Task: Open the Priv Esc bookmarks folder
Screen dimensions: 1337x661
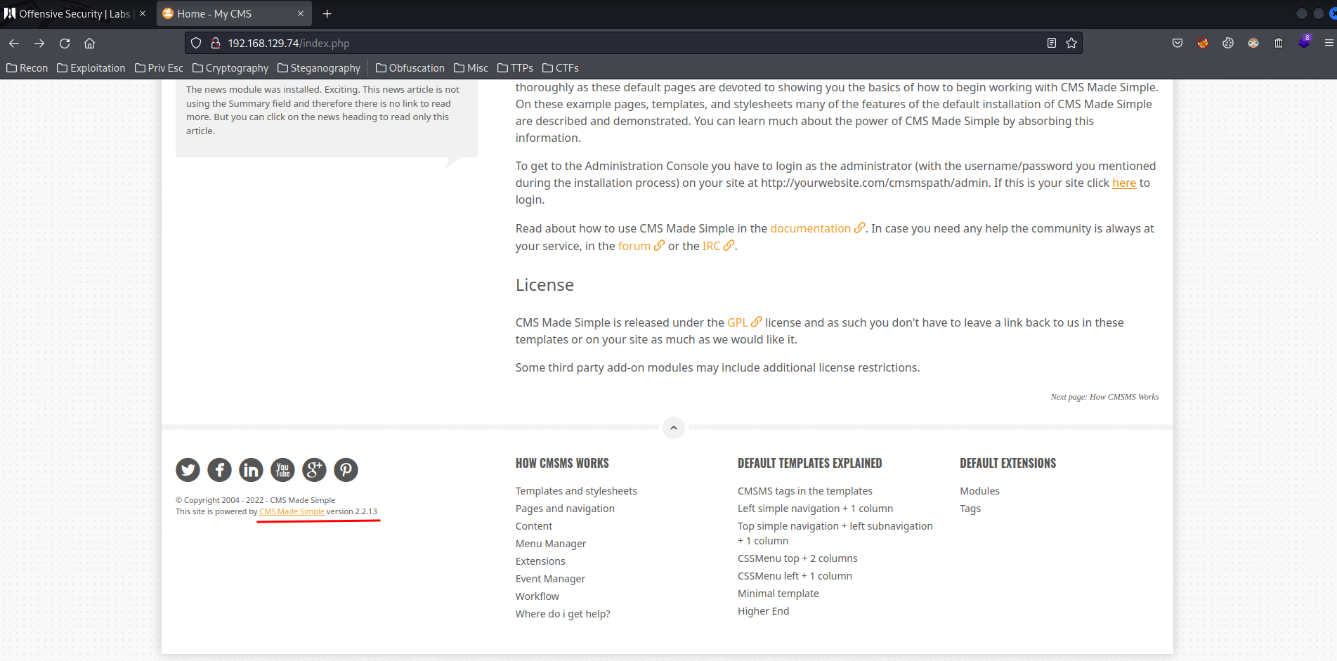Action: pyautogui.click(x=159, y=68)
